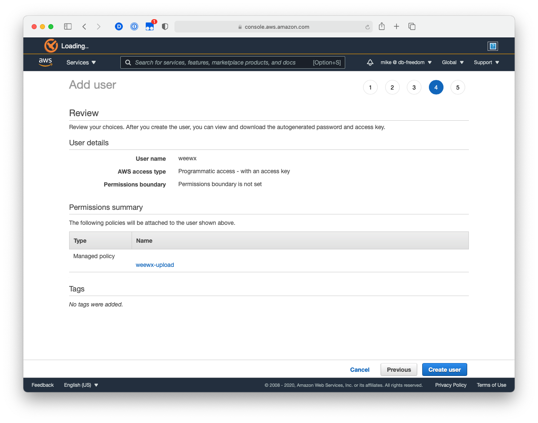Open the blue D extension icon
Image resolution: width=538 pixels, height=423 pixels.
point(119,27)
